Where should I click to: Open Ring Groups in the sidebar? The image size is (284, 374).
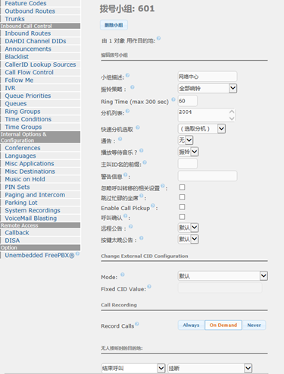23,112
